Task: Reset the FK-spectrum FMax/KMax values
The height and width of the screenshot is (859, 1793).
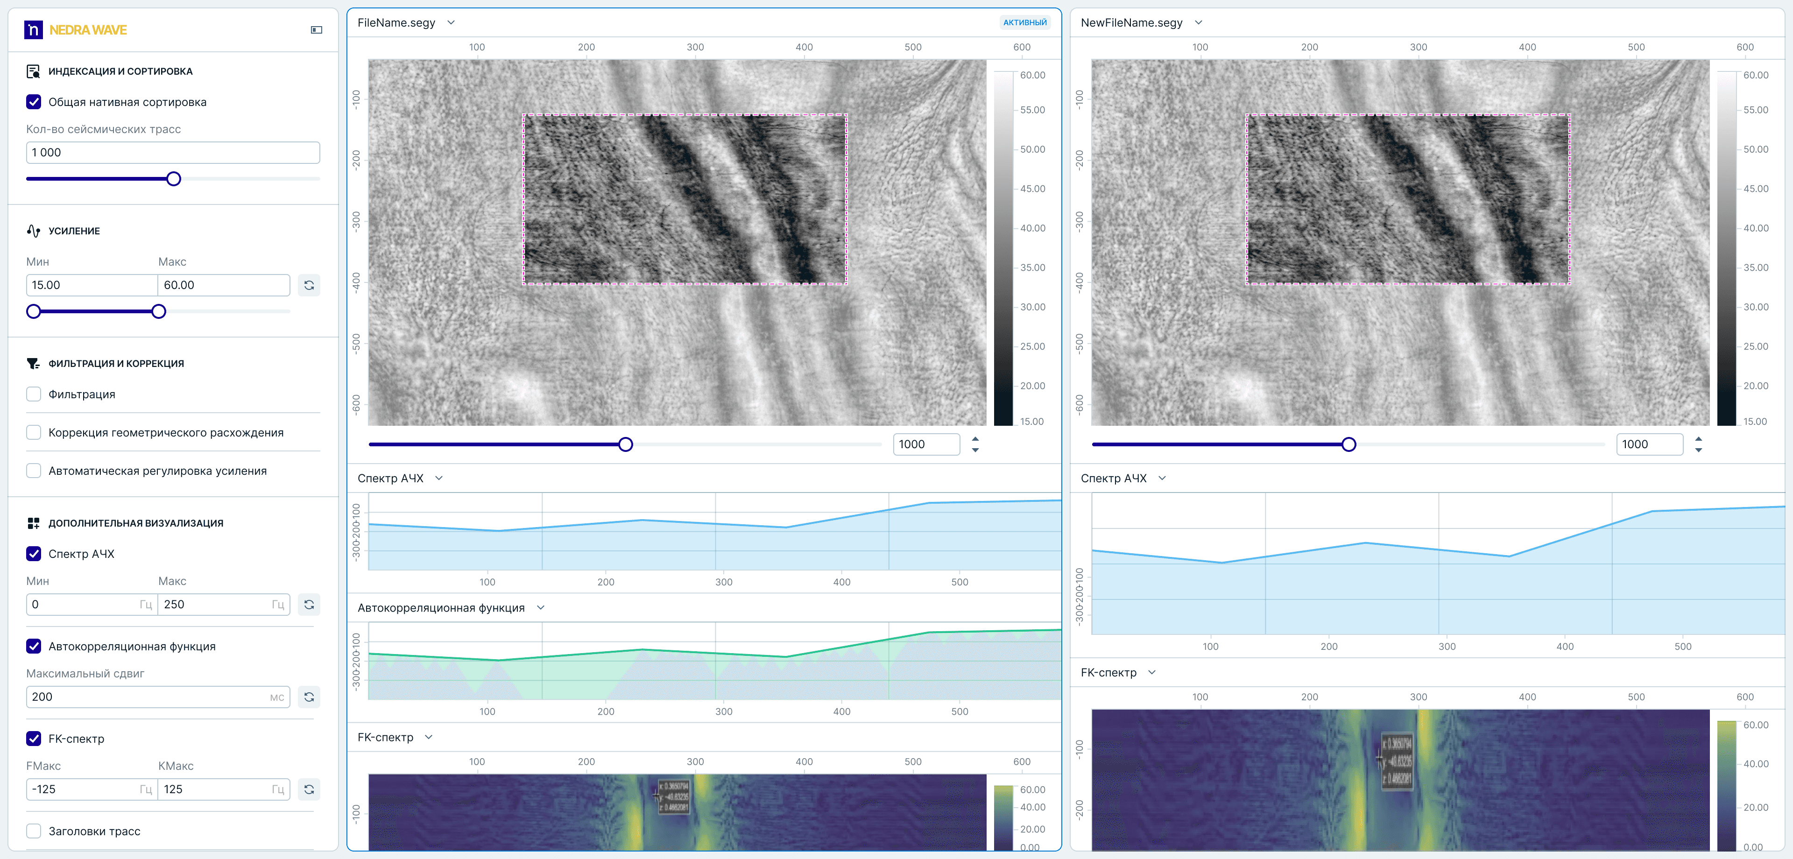Action: click(309, 789)
